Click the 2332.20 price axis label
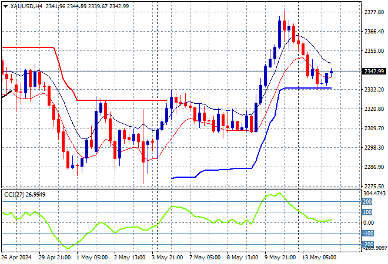Image resolution: width=388 pixels, height=264 pixels. (x=374, y=89)
